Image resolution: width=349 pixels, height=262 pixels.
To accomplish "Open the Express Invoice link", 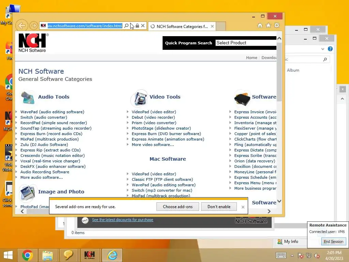I will (x=255, y=112).
